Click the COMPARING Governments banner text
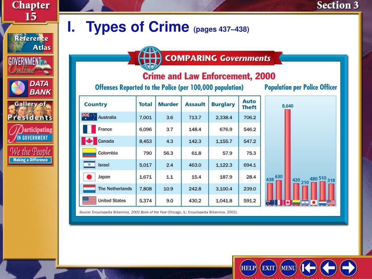 pos(218,58)
